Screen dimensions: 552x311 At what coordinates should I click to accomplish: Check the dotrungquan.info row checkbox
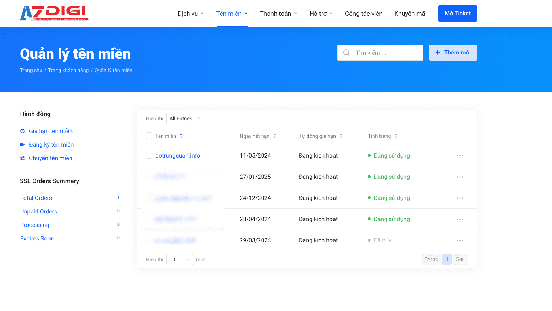[149, 156]
